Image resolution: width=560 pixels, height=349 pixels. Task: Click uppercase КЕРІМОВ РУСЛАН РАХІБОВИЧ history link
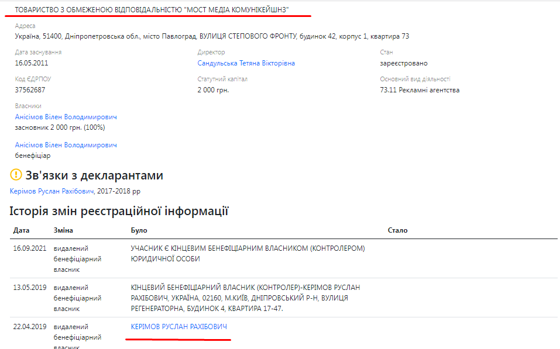pos(178,327)
